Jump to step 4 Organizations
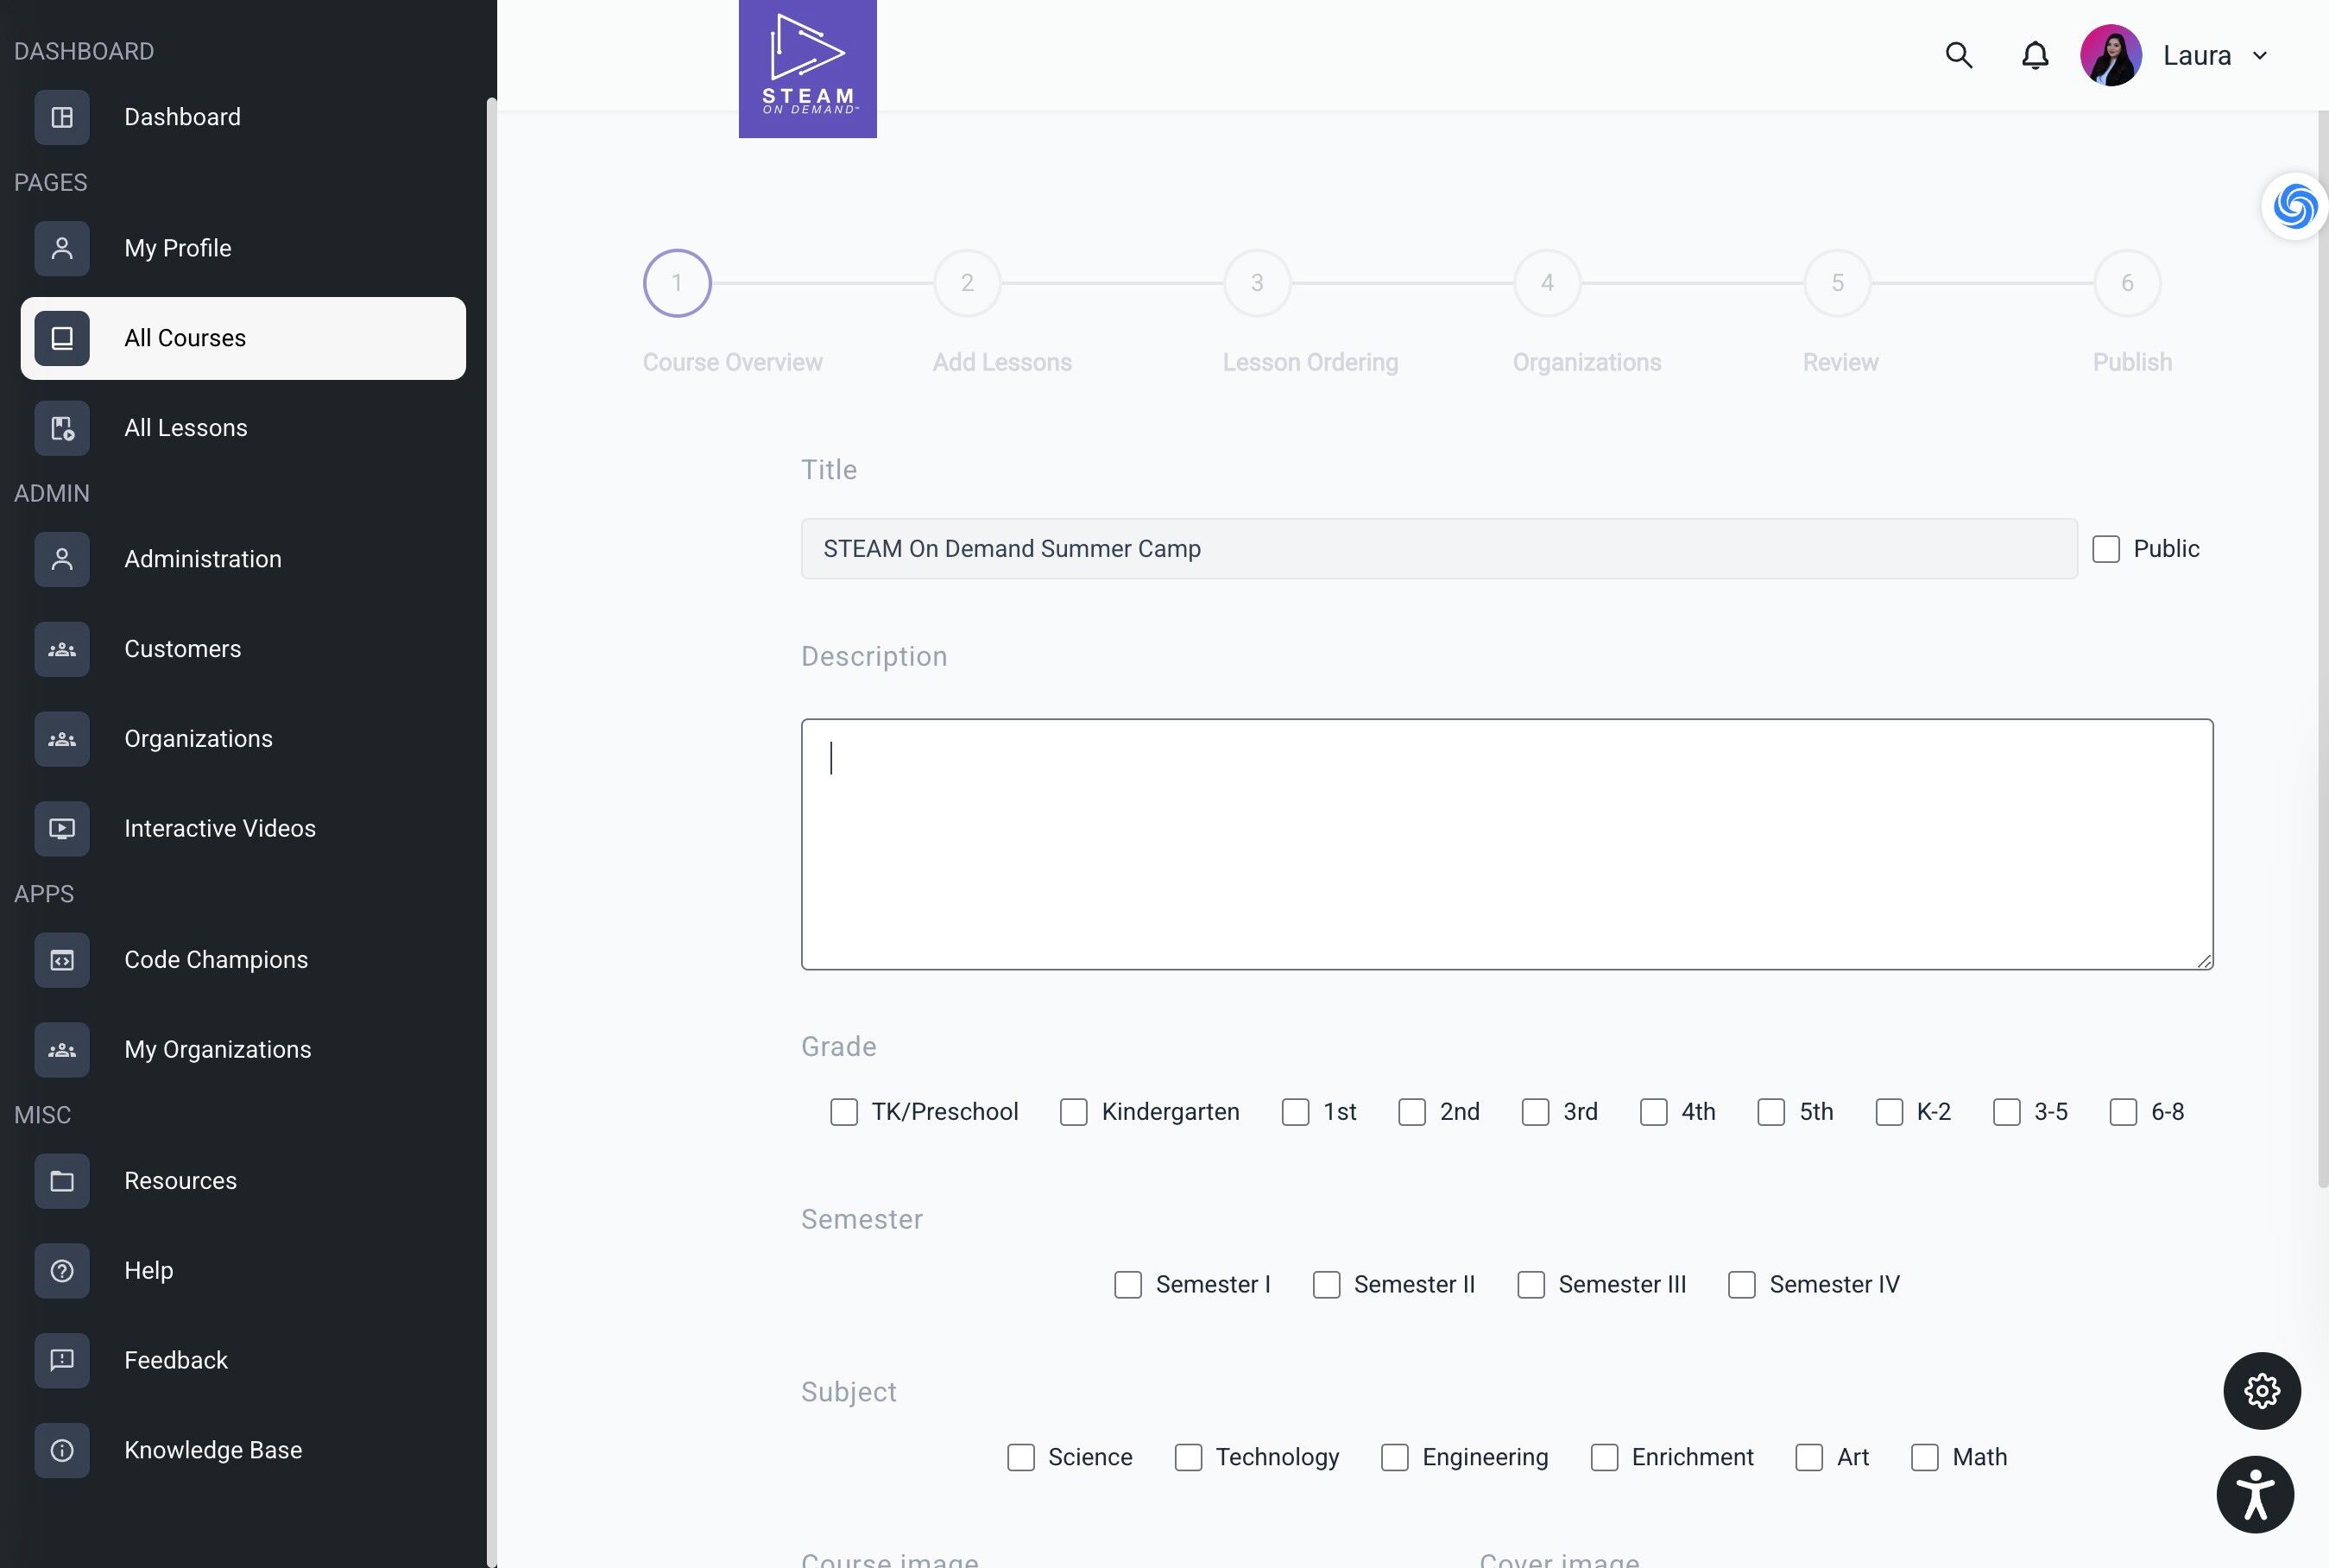Image resolution: width=2329 pixels, height=1568 pixels. click(x=1546, y=283)
